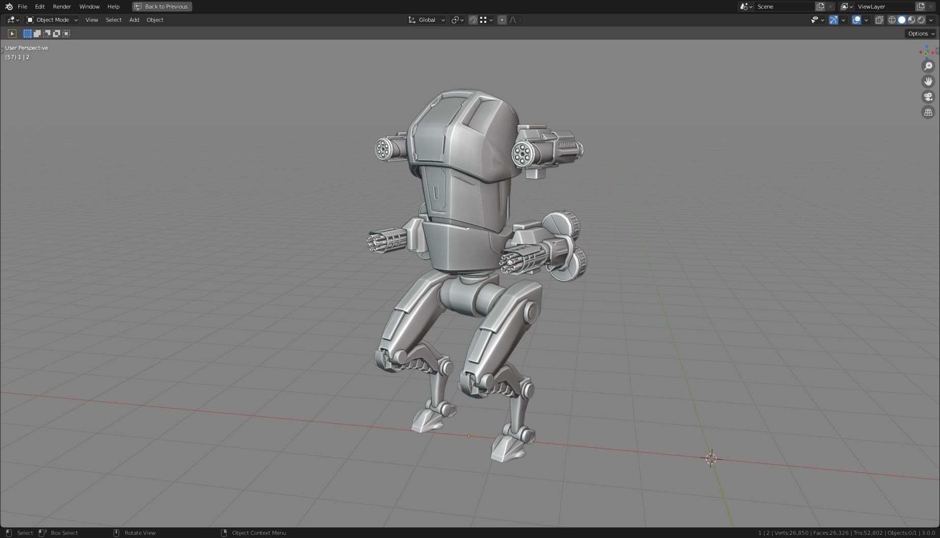This screenshot has width=940, height=538.
Task: Open the scene browse dropdown icon
Action: coord(746,7)
